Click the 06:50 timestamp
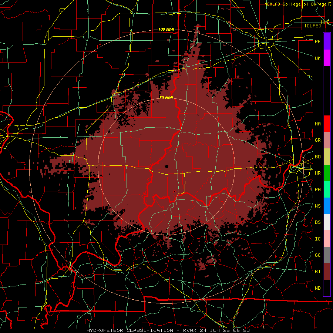 pyautogui.click(x=242, y=330)
